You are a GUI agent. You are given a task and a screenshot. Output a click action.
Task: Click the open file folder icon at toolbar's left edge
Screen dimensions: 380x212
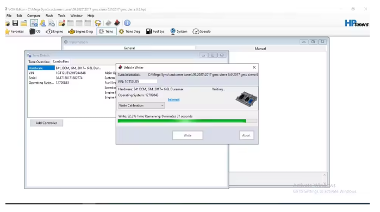point(8,23)
